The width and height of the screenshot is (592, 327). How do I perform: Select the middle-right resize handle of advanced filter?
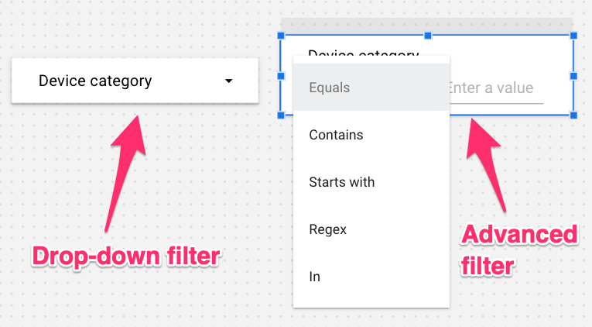tap(573, 75)
